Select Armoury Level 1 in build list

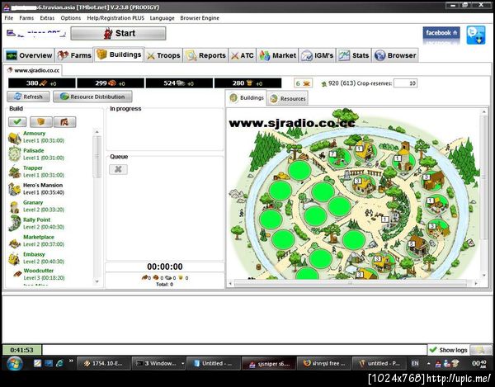[x=44, y=137]
